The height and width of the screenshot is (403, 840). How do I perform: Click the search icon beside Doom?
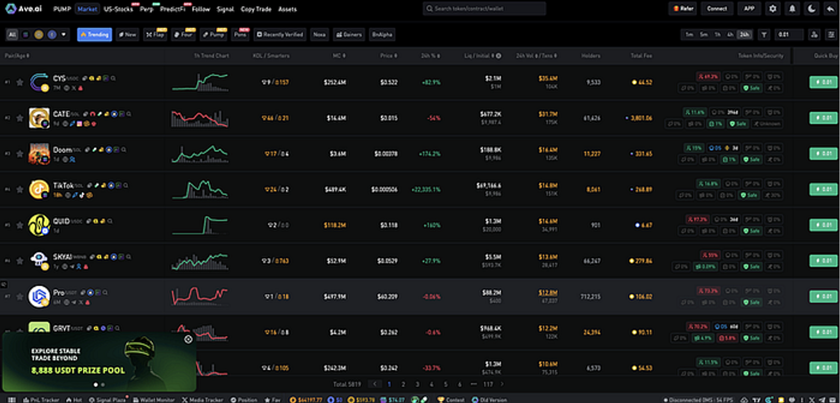124,150
